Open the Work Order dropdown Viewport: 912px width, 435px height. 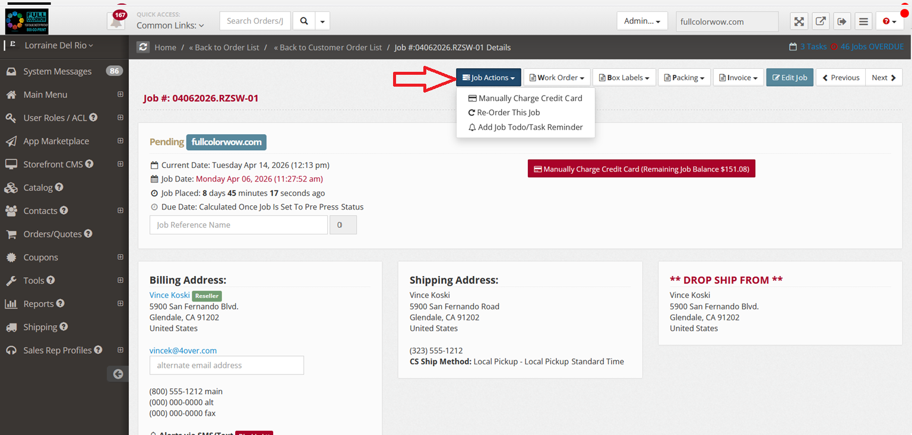[556, 78]
